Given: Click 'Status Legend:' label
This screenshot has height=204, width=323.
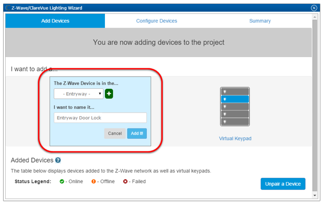Looking at the screenshot, I should [x=33, y=182].
